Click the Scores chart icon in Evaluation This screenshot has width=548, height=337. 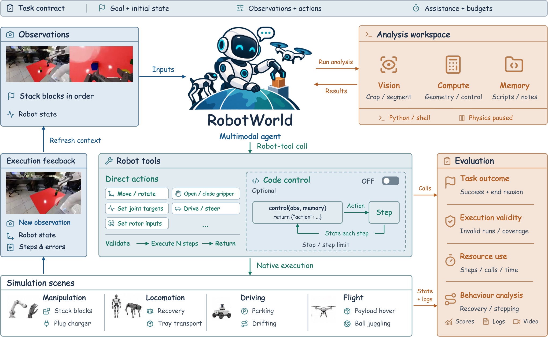pyautogui.click(x=449, y=322)
